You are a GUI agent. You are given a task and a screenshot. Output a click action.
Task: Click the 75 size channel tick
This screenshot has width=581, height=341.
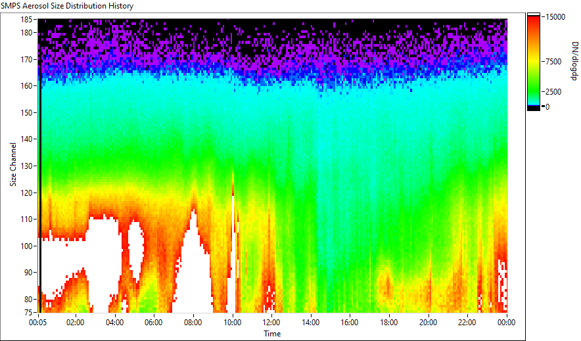(28, 313)
